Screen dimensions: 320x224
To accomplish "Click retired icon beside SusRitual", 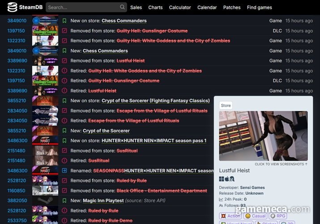I will tap(64, 161).
